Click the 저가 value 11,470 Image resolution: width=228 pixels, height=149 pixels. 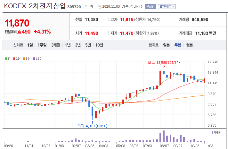(x=126, y=33)
